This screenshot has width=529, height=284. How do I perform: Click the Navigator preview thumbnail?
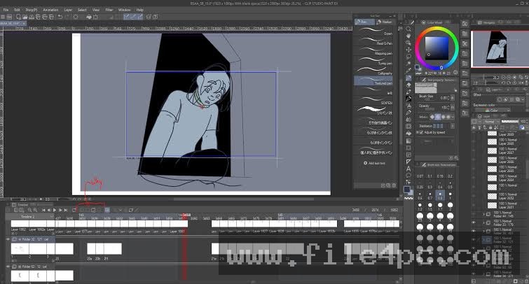click(500, 49)
